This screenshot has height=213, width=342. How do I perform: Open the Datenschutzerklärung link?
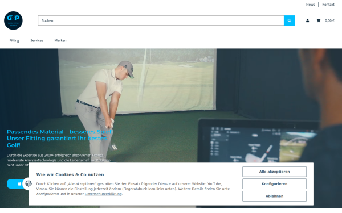[x=103, y=194]
